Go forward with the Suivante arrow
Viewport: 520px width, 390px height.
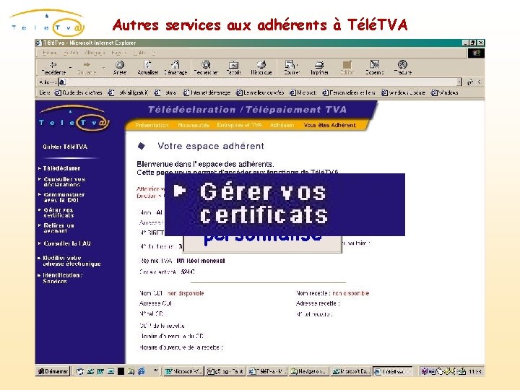(87, 68)
